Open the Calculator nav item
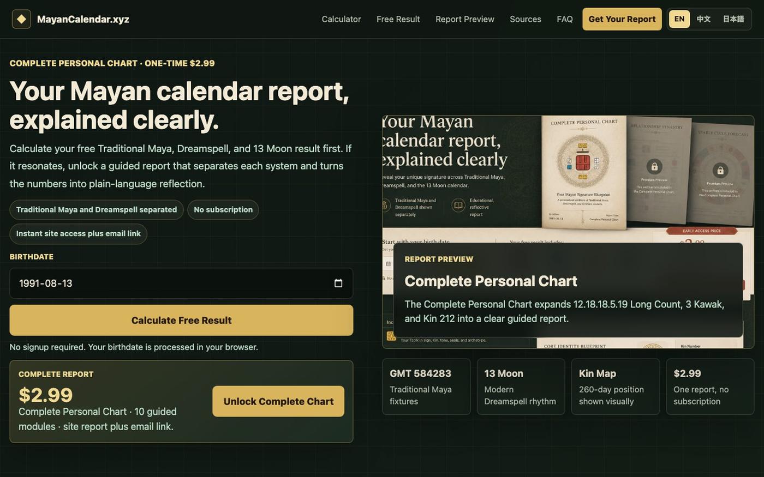 (341, 19)
